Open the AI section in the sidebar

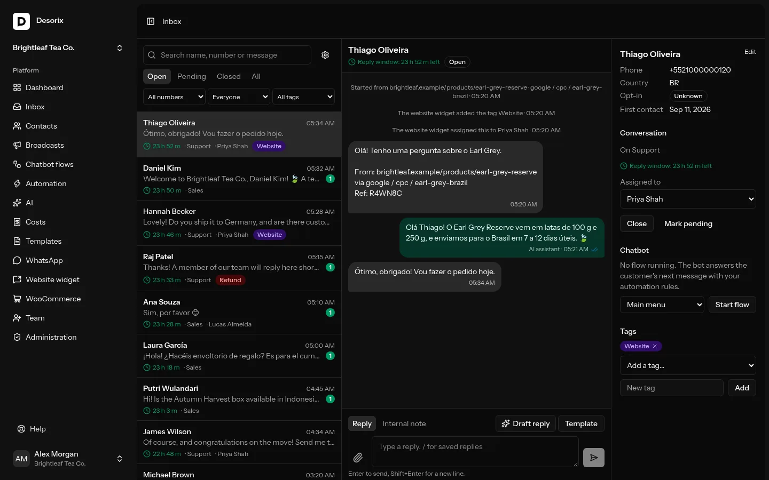click(68, 203)
